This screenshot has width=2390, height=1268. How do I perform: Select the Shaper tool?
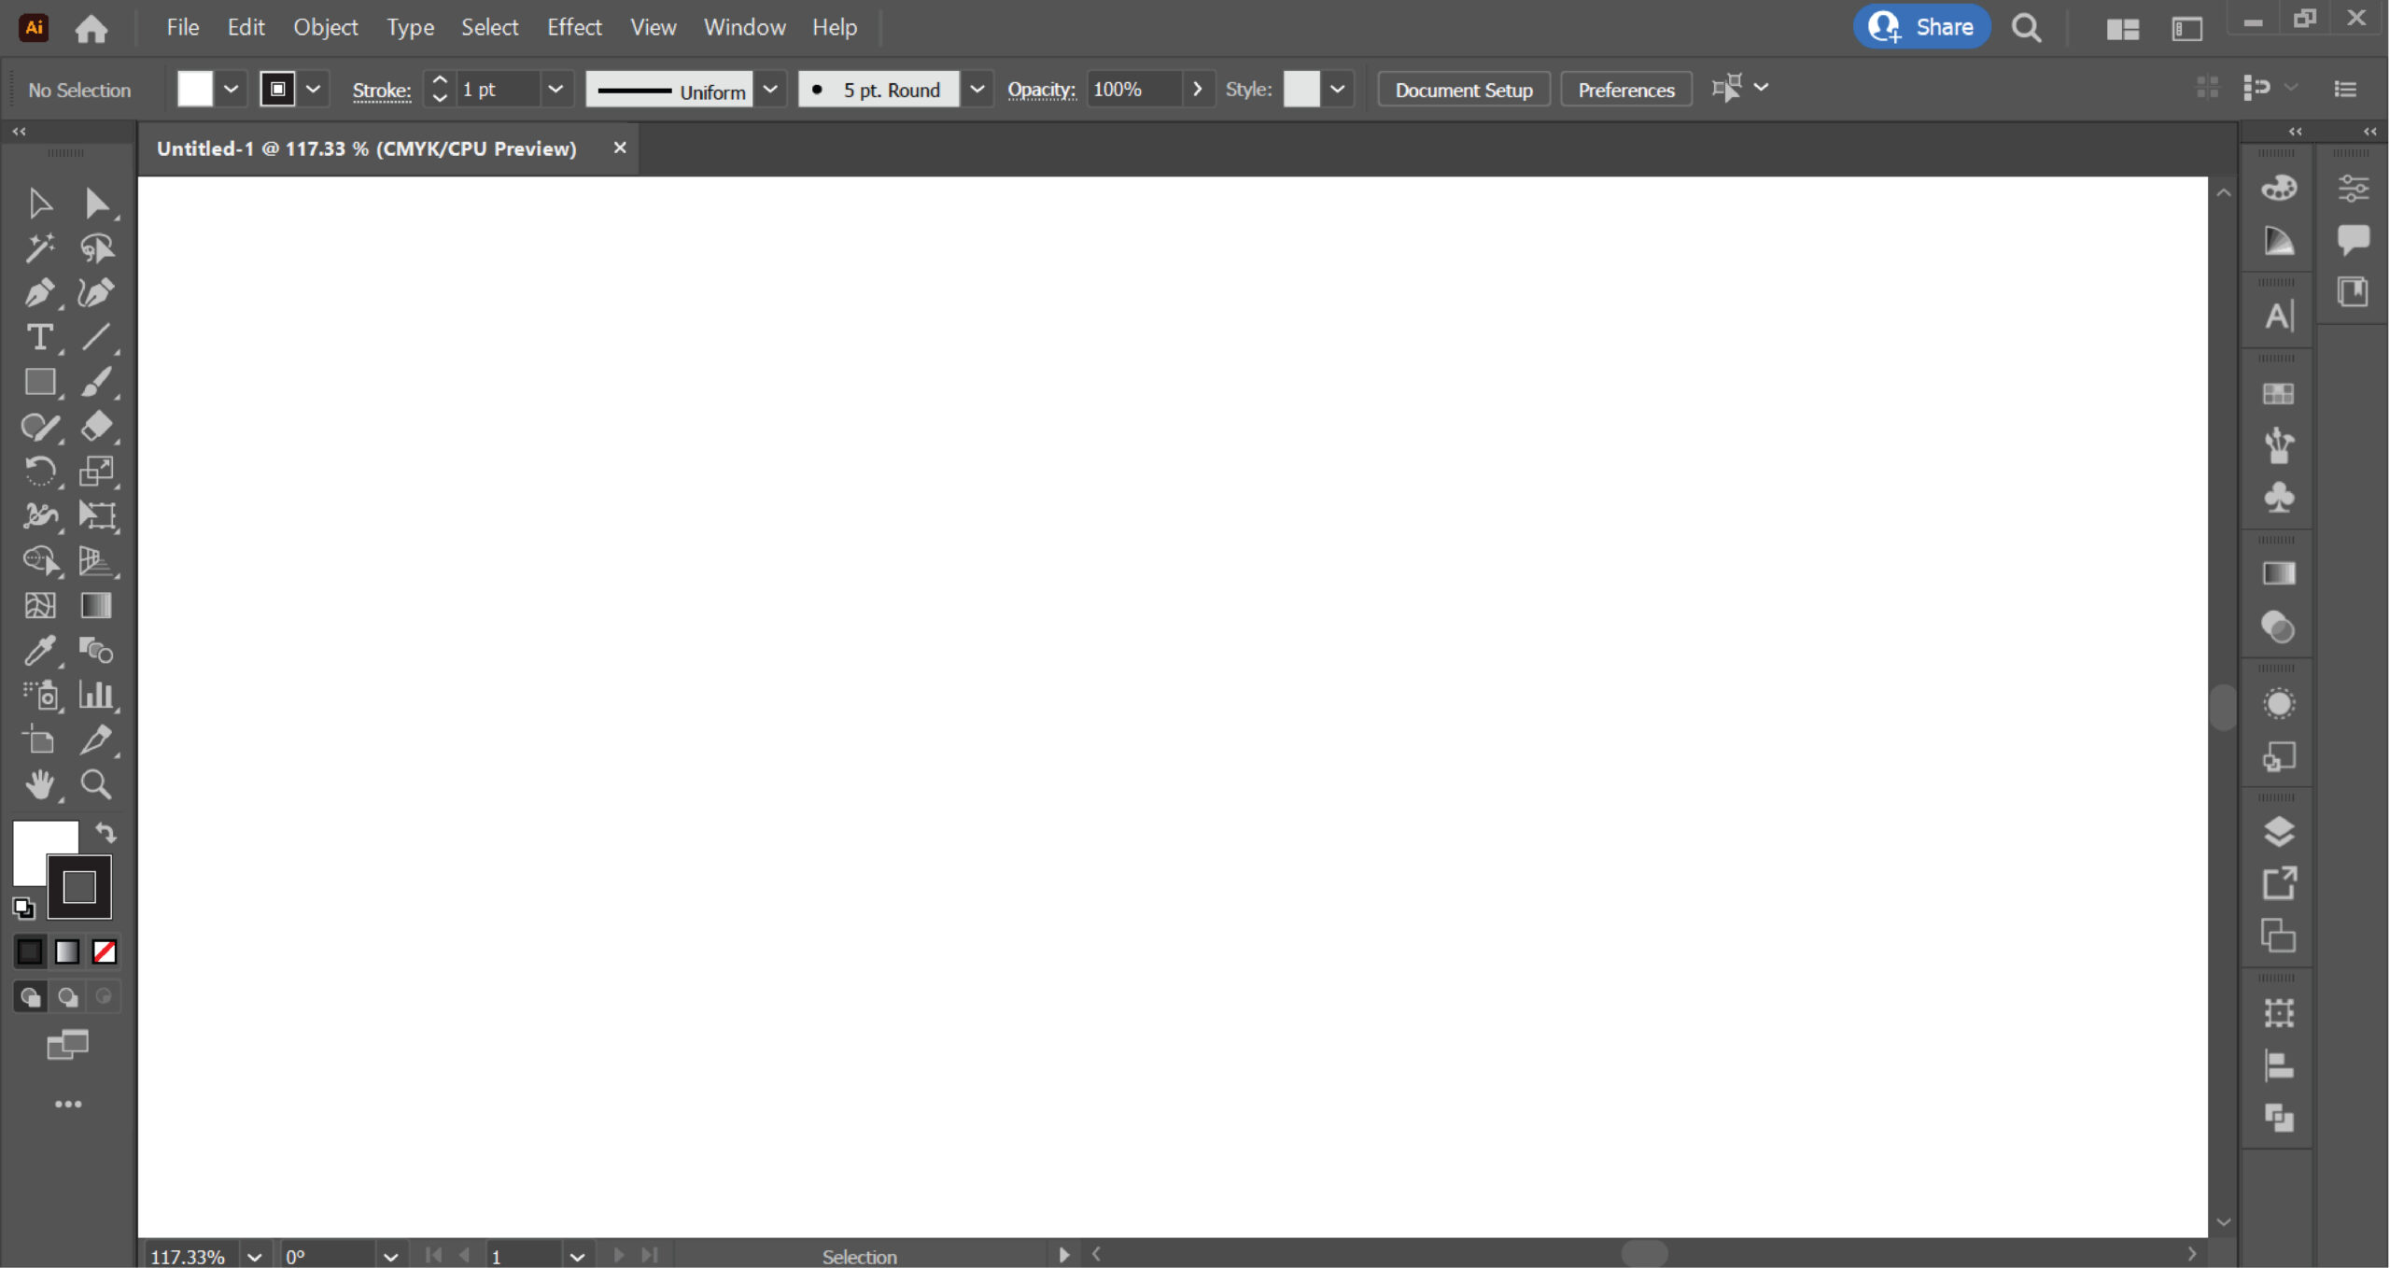pyautogui.click(x=39, y=427)
